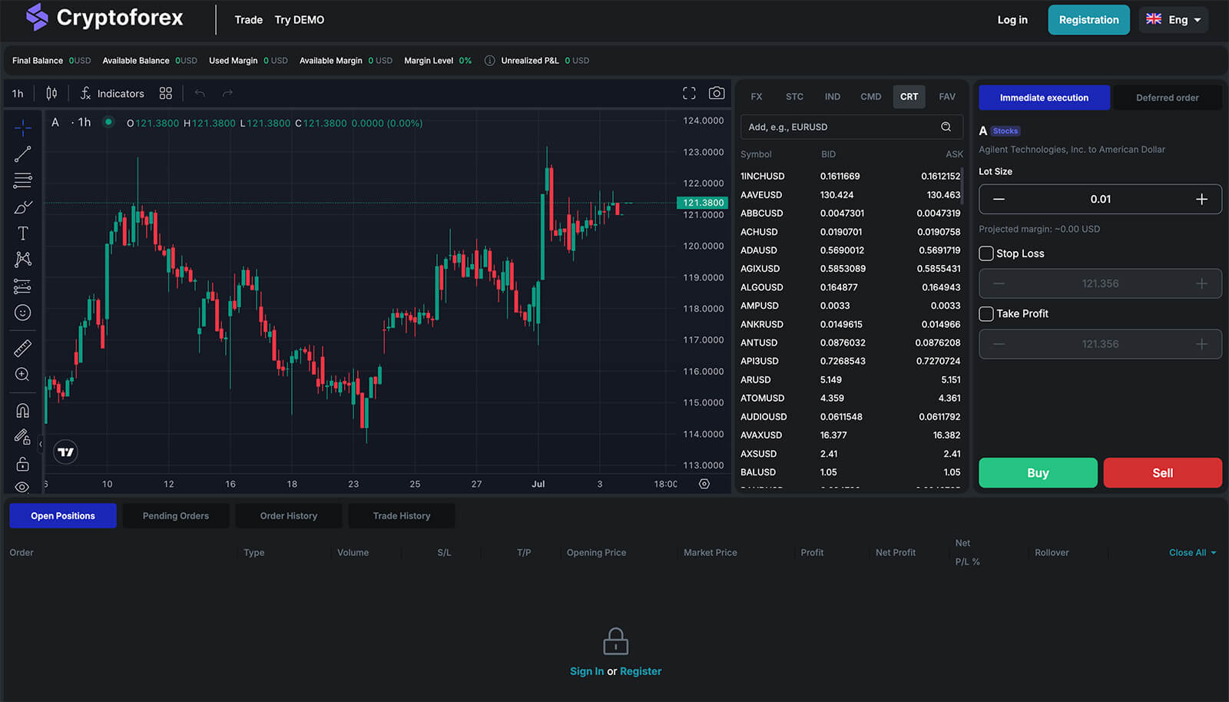1229x702 pixels.
Task: Switch to the FX symbols tab
Action: [x=757, y=97]
